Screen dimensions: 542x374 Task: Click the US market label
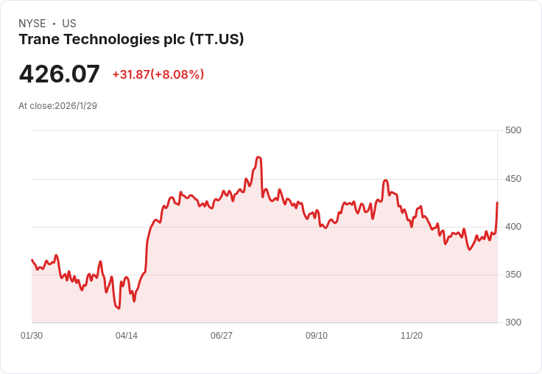click(x=69, y=24)
